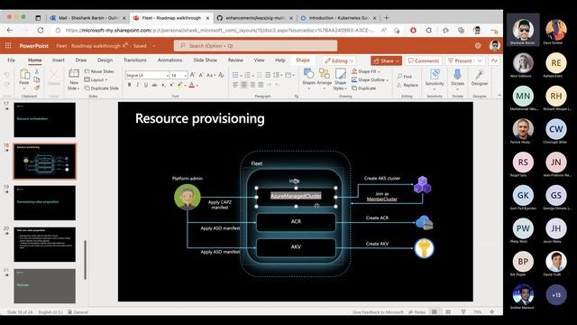Click the Clear Formatting icon

[221, 75]
